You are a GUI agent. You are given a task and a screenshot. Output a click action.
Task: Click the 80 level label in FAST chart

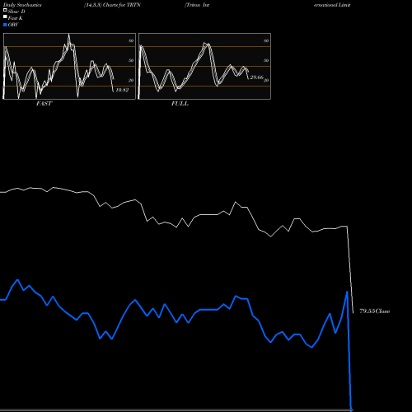131,40
